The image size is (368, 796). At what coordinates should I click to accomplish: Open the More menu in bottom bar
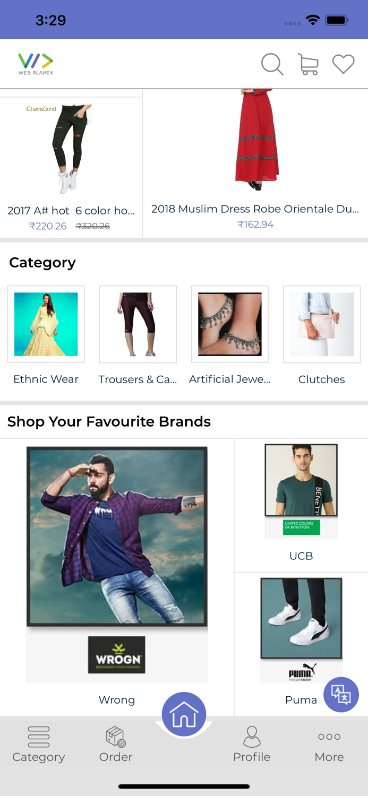coord(329,737)
